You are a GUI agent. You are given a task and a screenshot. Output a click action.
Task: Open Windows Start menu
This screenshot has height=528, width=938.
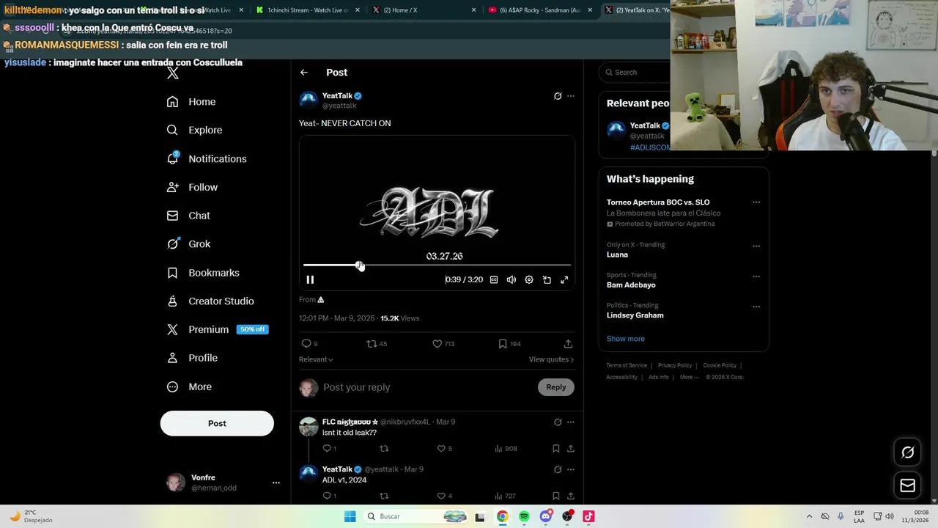(350, 516)
